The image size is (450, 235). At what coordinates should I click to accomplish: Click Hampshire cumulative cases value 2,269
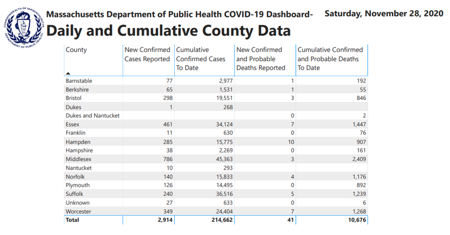tap(226, 150)
